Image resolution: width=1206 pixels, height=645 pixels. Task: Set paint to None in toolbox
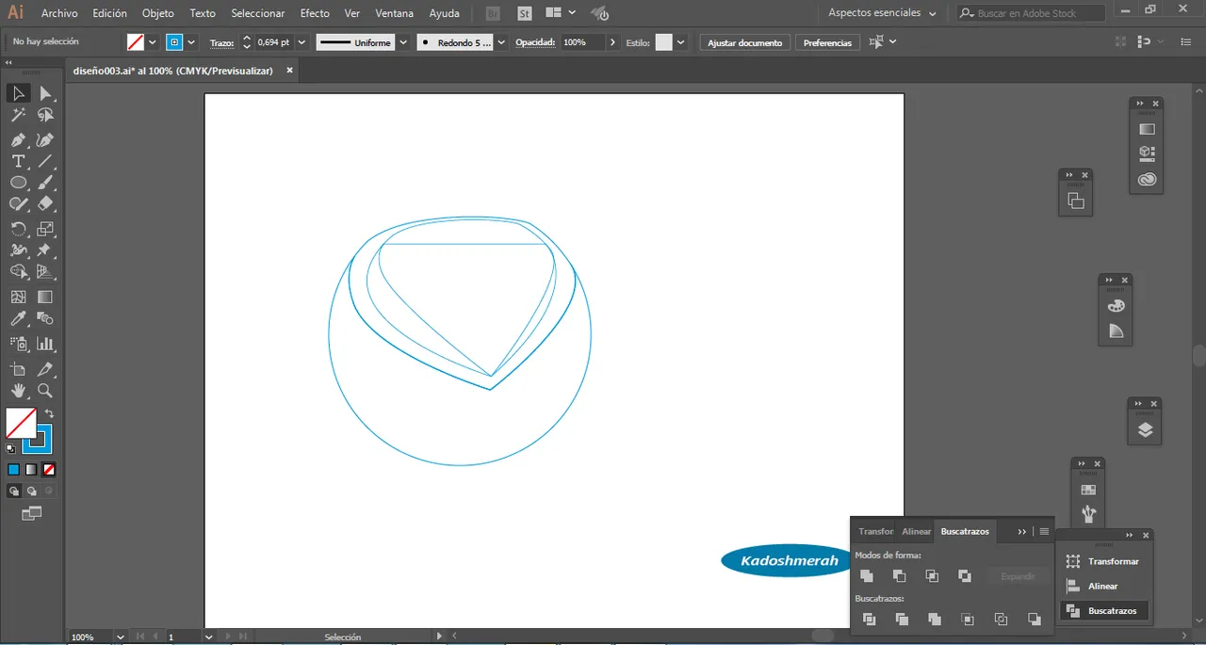tap(49, 469)
